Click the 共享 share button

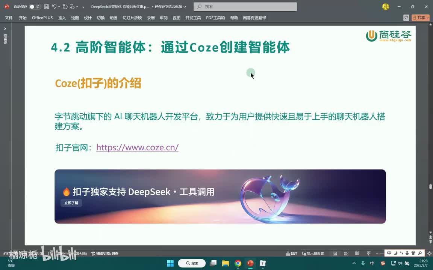pyautogui.click(x=420, y=18)
